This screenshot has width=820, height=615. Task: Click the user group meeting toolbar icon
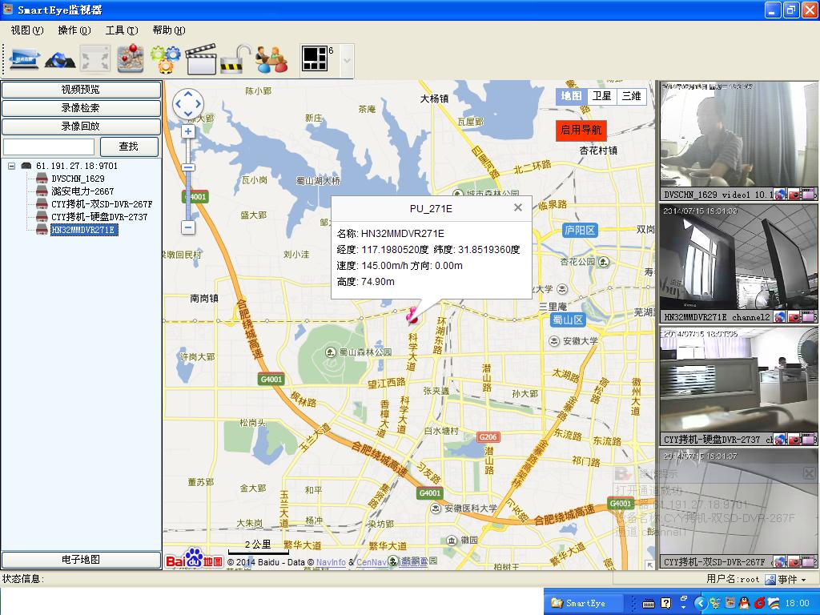271,58
